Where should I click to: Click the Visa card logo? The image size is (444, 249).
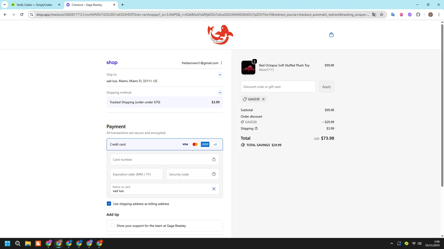[185, 144]
